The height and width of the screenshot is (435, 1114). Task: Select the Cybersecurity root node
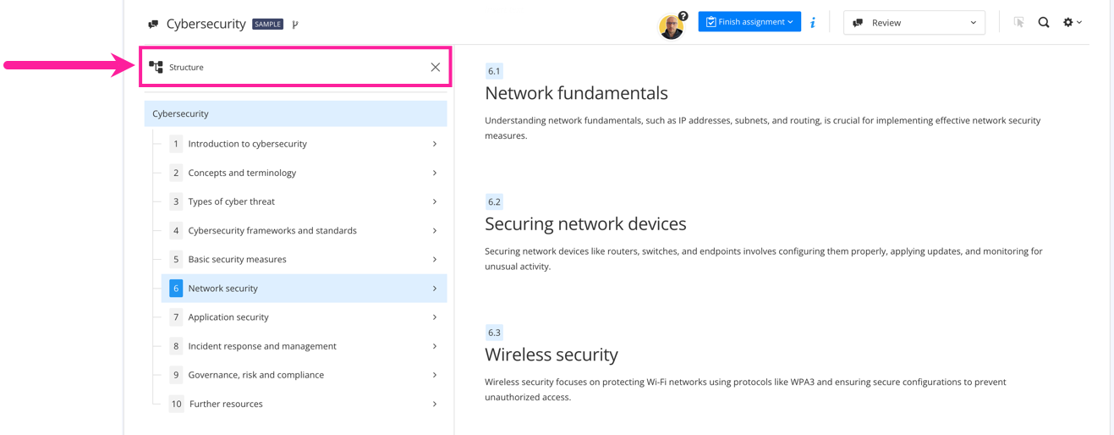click(181, 113)
